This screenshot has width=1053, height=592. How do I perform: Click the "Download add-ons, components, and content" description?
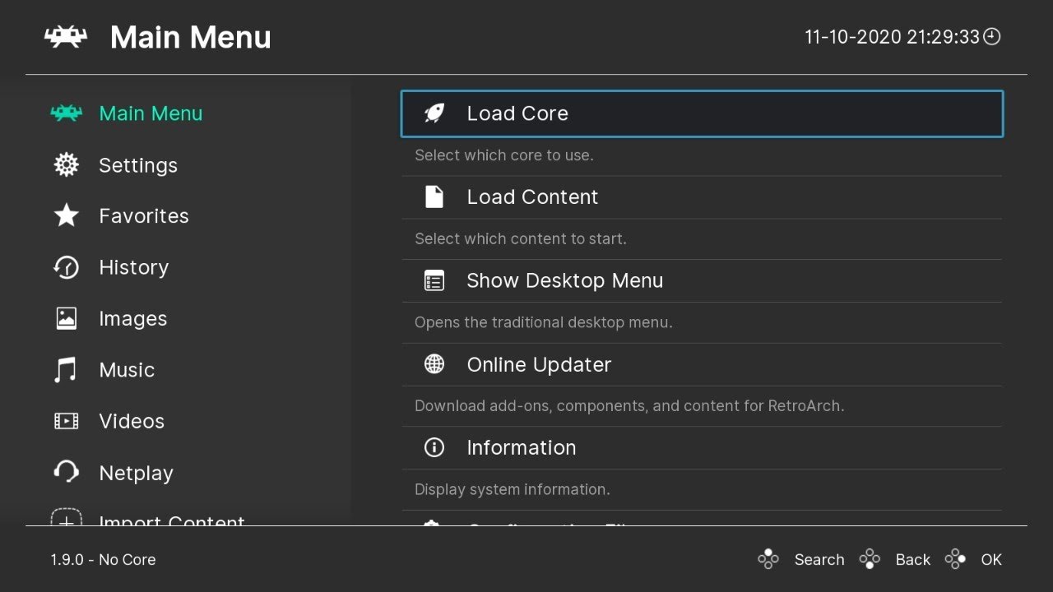[x=629, y=405]
